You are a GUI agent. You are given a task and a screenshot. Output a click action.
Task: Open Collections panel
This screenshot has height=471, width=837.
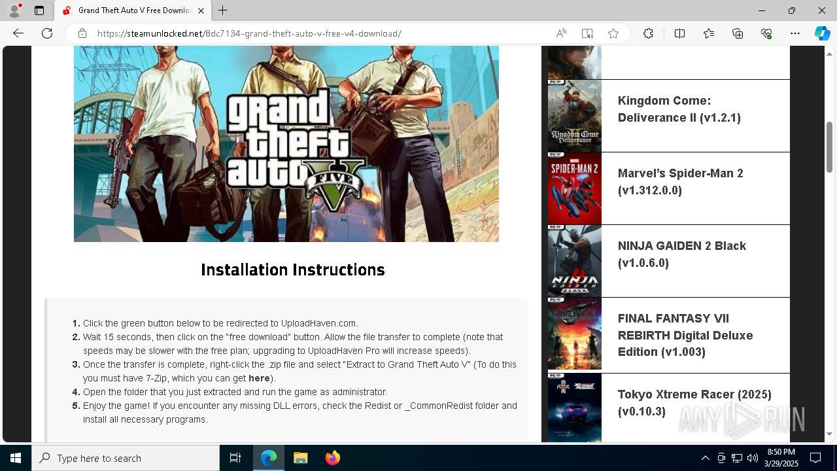(738, 33)
